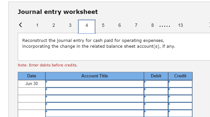This screenshot has width=210, height=117.
Task: Click Credit field in fifth row
Action: 180,113
